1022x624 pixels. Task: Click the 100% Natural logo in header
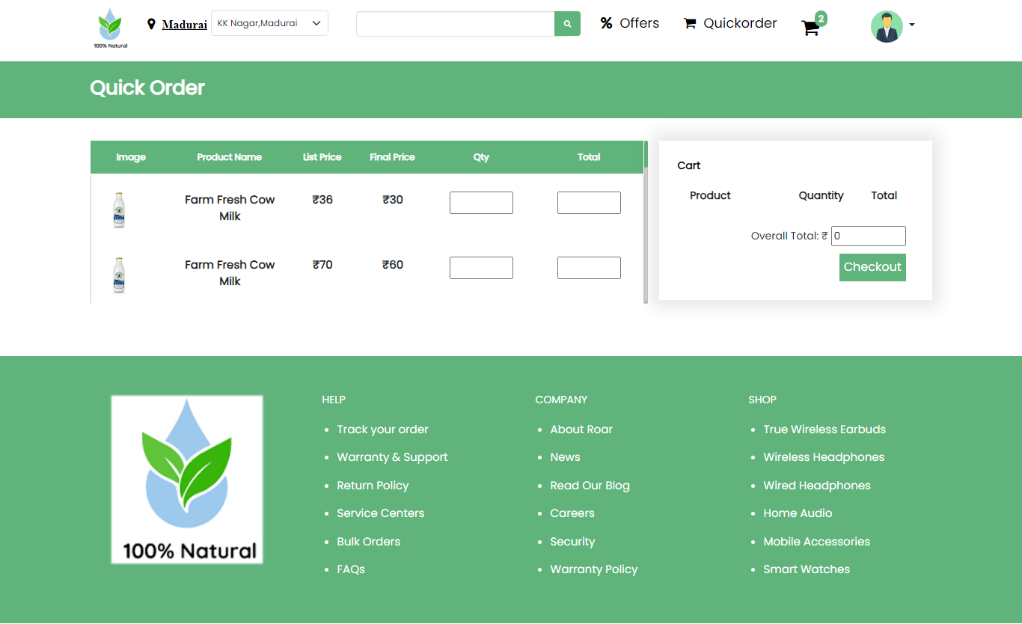[x=110, y=28]
